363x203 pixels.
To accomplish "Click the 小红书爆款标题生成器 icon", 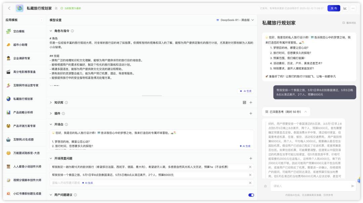I will [x=8, y=194].
